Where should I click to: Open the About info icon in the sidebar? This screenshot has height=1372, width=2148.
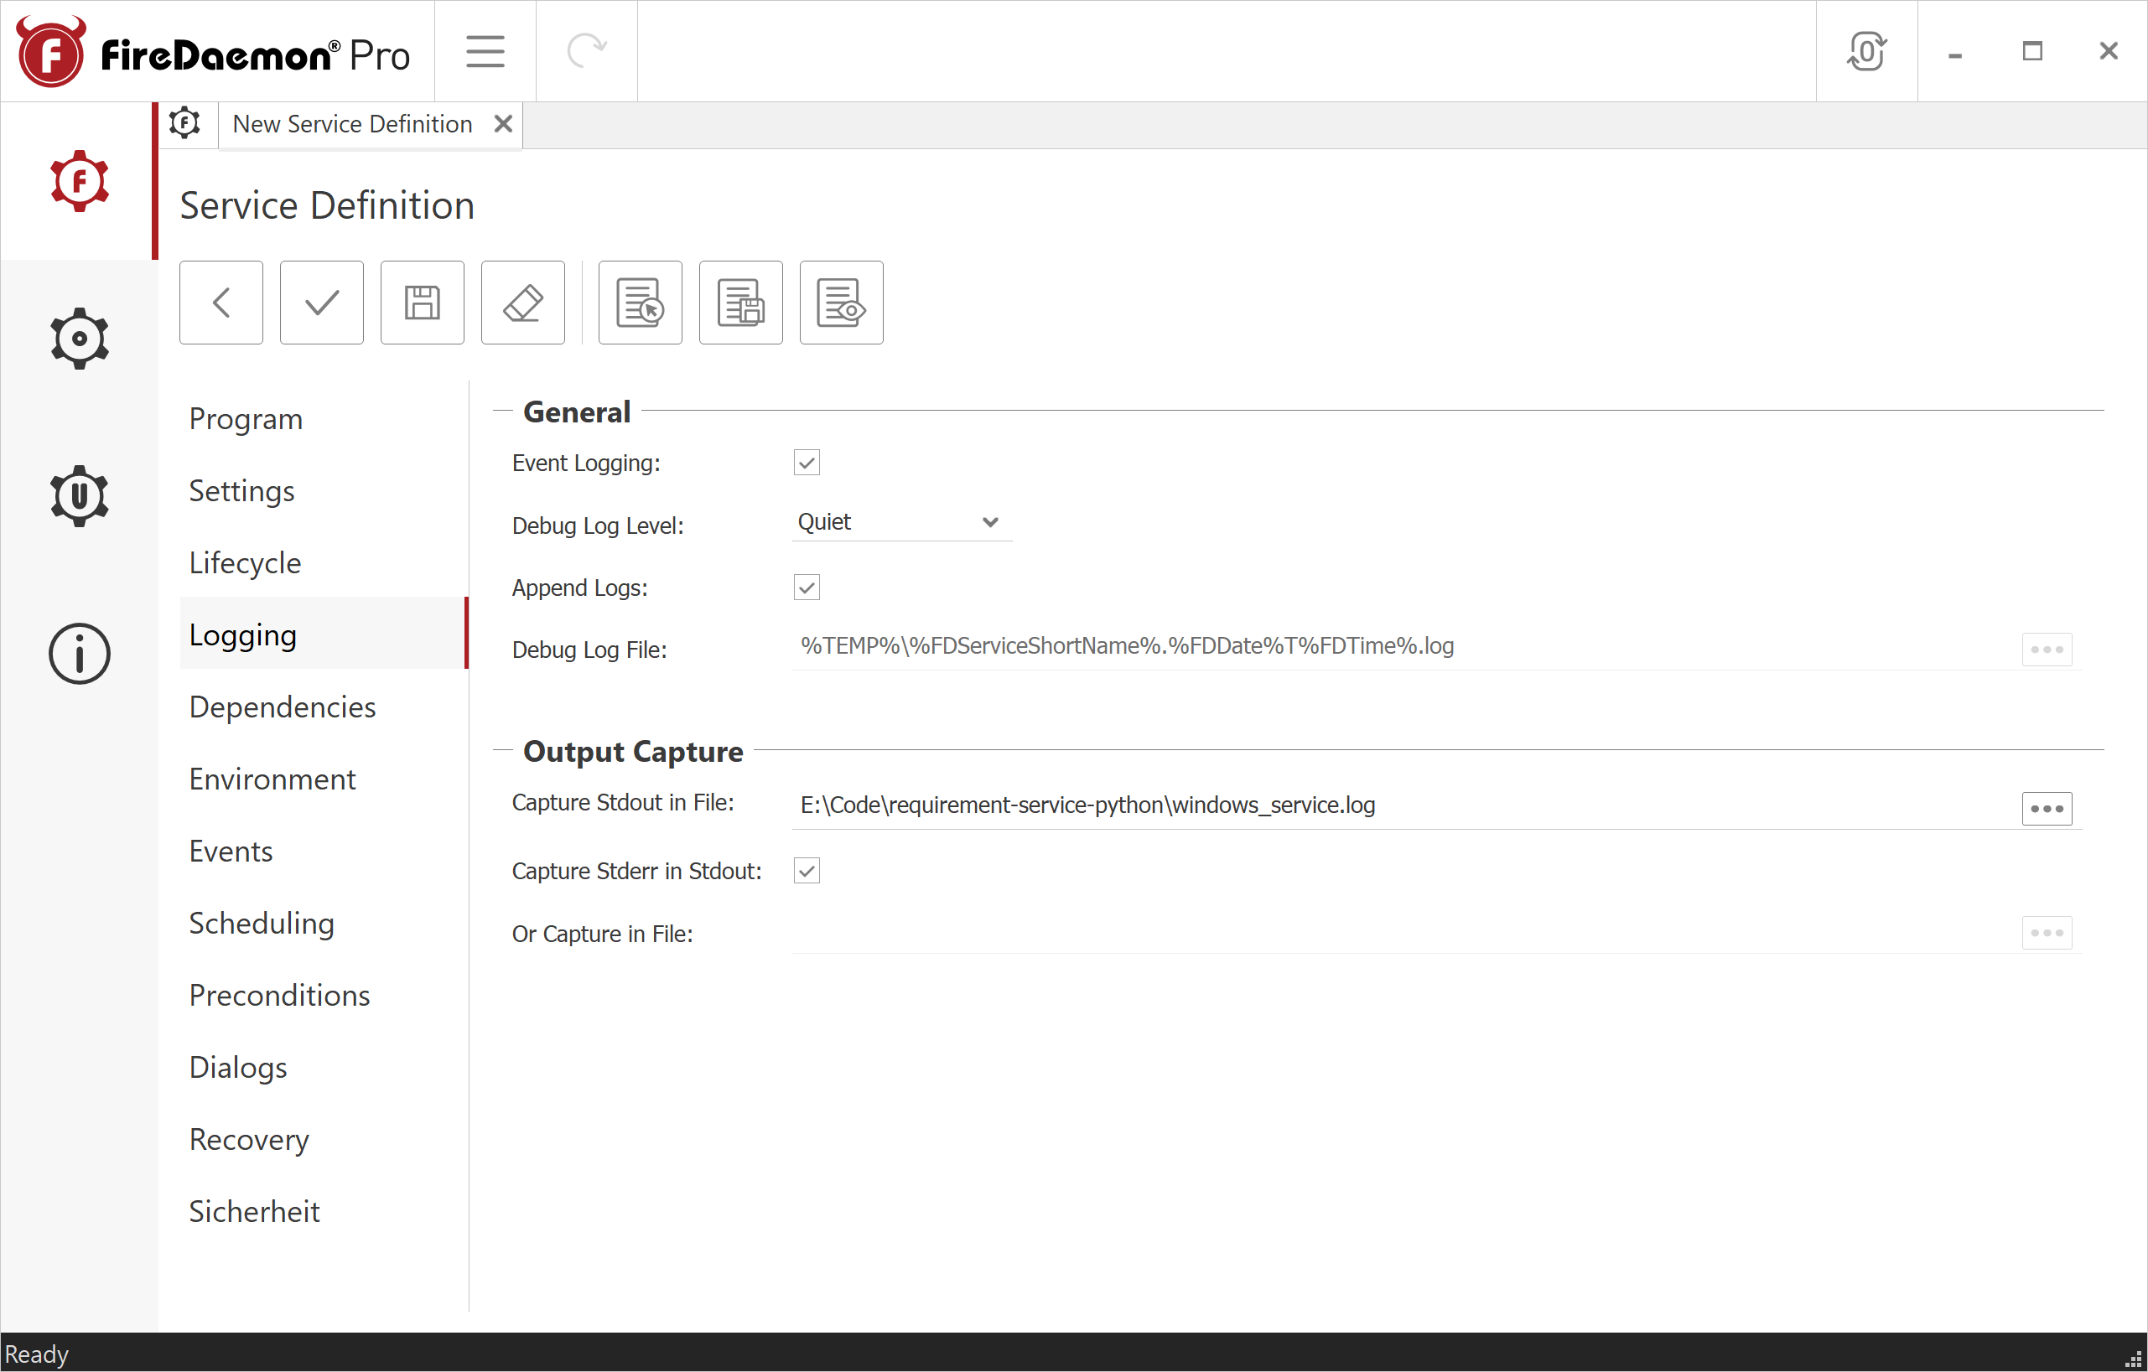(80, 654)
